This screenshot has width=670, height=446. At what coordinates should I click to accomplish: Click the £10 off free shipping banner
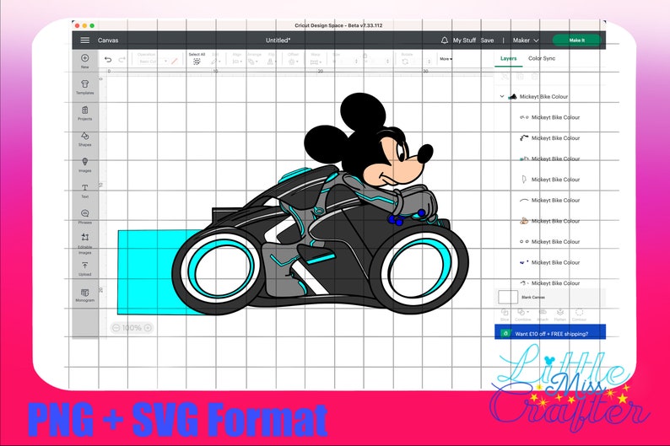coord(550,333)
